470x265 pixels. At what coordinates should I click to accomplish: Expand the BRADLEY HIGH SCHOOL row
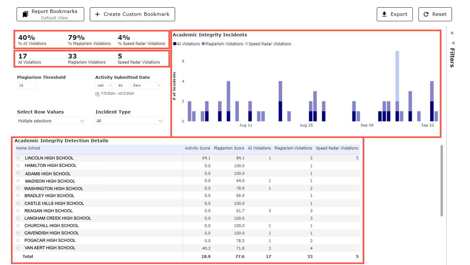(18, 196)
